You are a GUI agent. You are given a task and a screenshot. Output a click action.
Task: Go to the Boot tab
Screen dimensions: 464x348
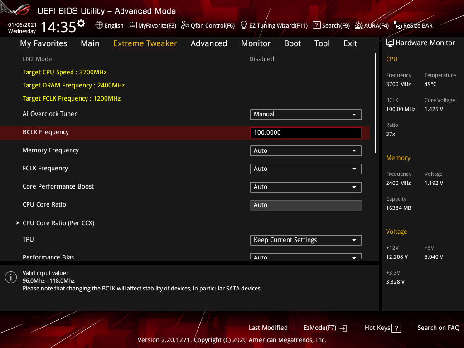point(292,43)
